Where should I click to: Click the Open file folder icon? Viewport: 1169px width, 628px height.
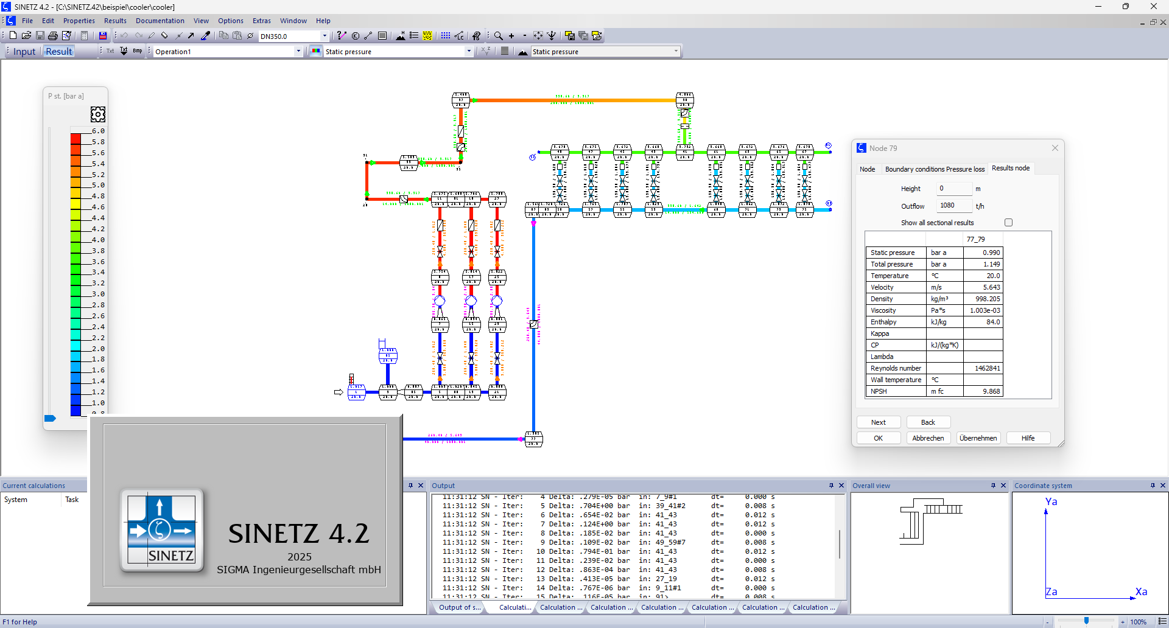coord(26,36)
